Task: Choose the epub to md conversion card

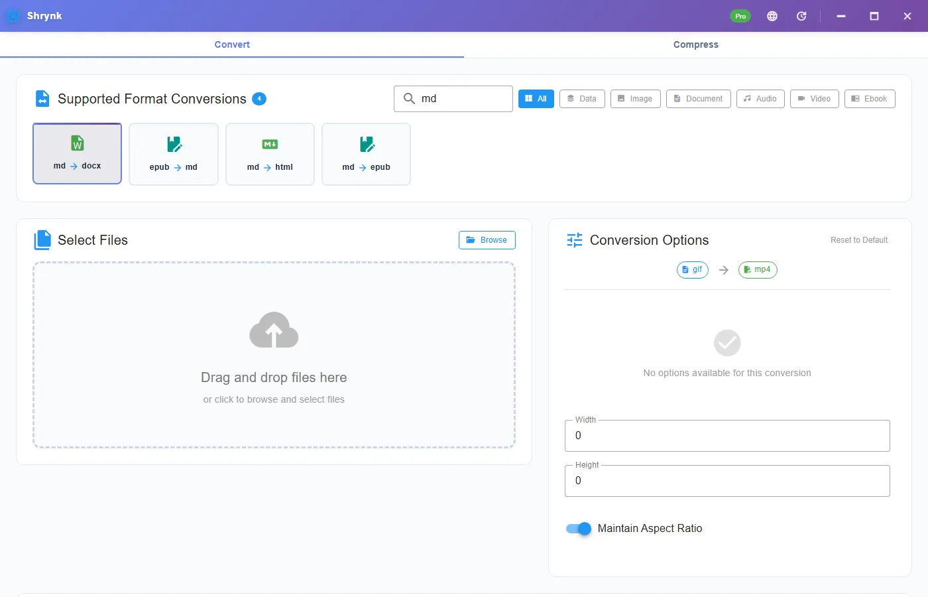Action: click(174, 154)
